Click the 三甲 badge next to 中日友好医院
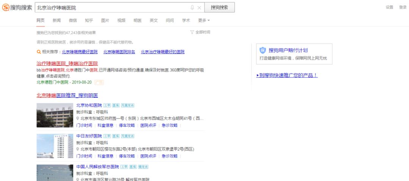The height and width of the screenshot is (181, 409). coord(107,136)
